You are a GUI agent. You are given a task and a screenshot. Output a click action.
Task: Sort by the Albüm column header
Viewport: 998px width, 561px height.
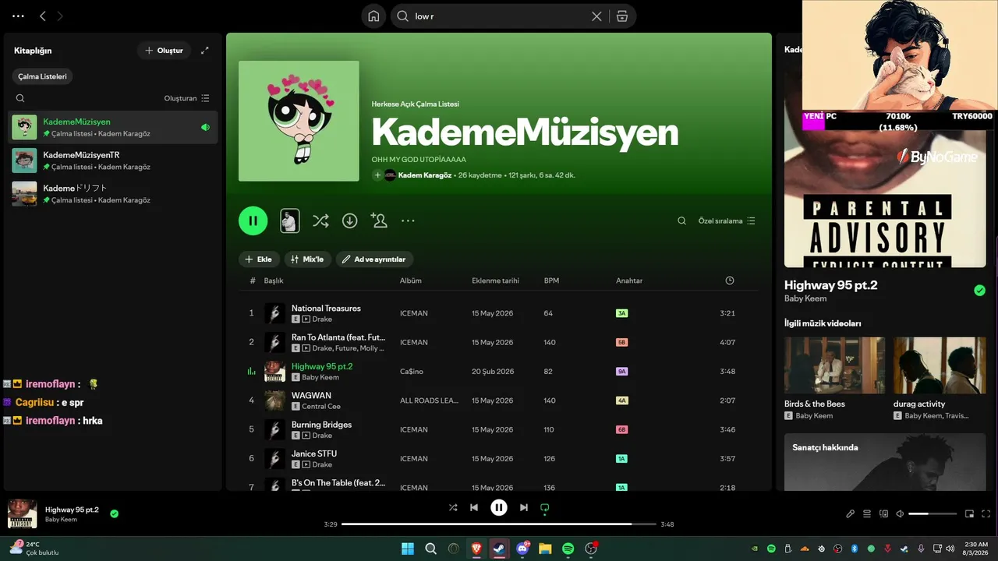(x=410, y=280)
